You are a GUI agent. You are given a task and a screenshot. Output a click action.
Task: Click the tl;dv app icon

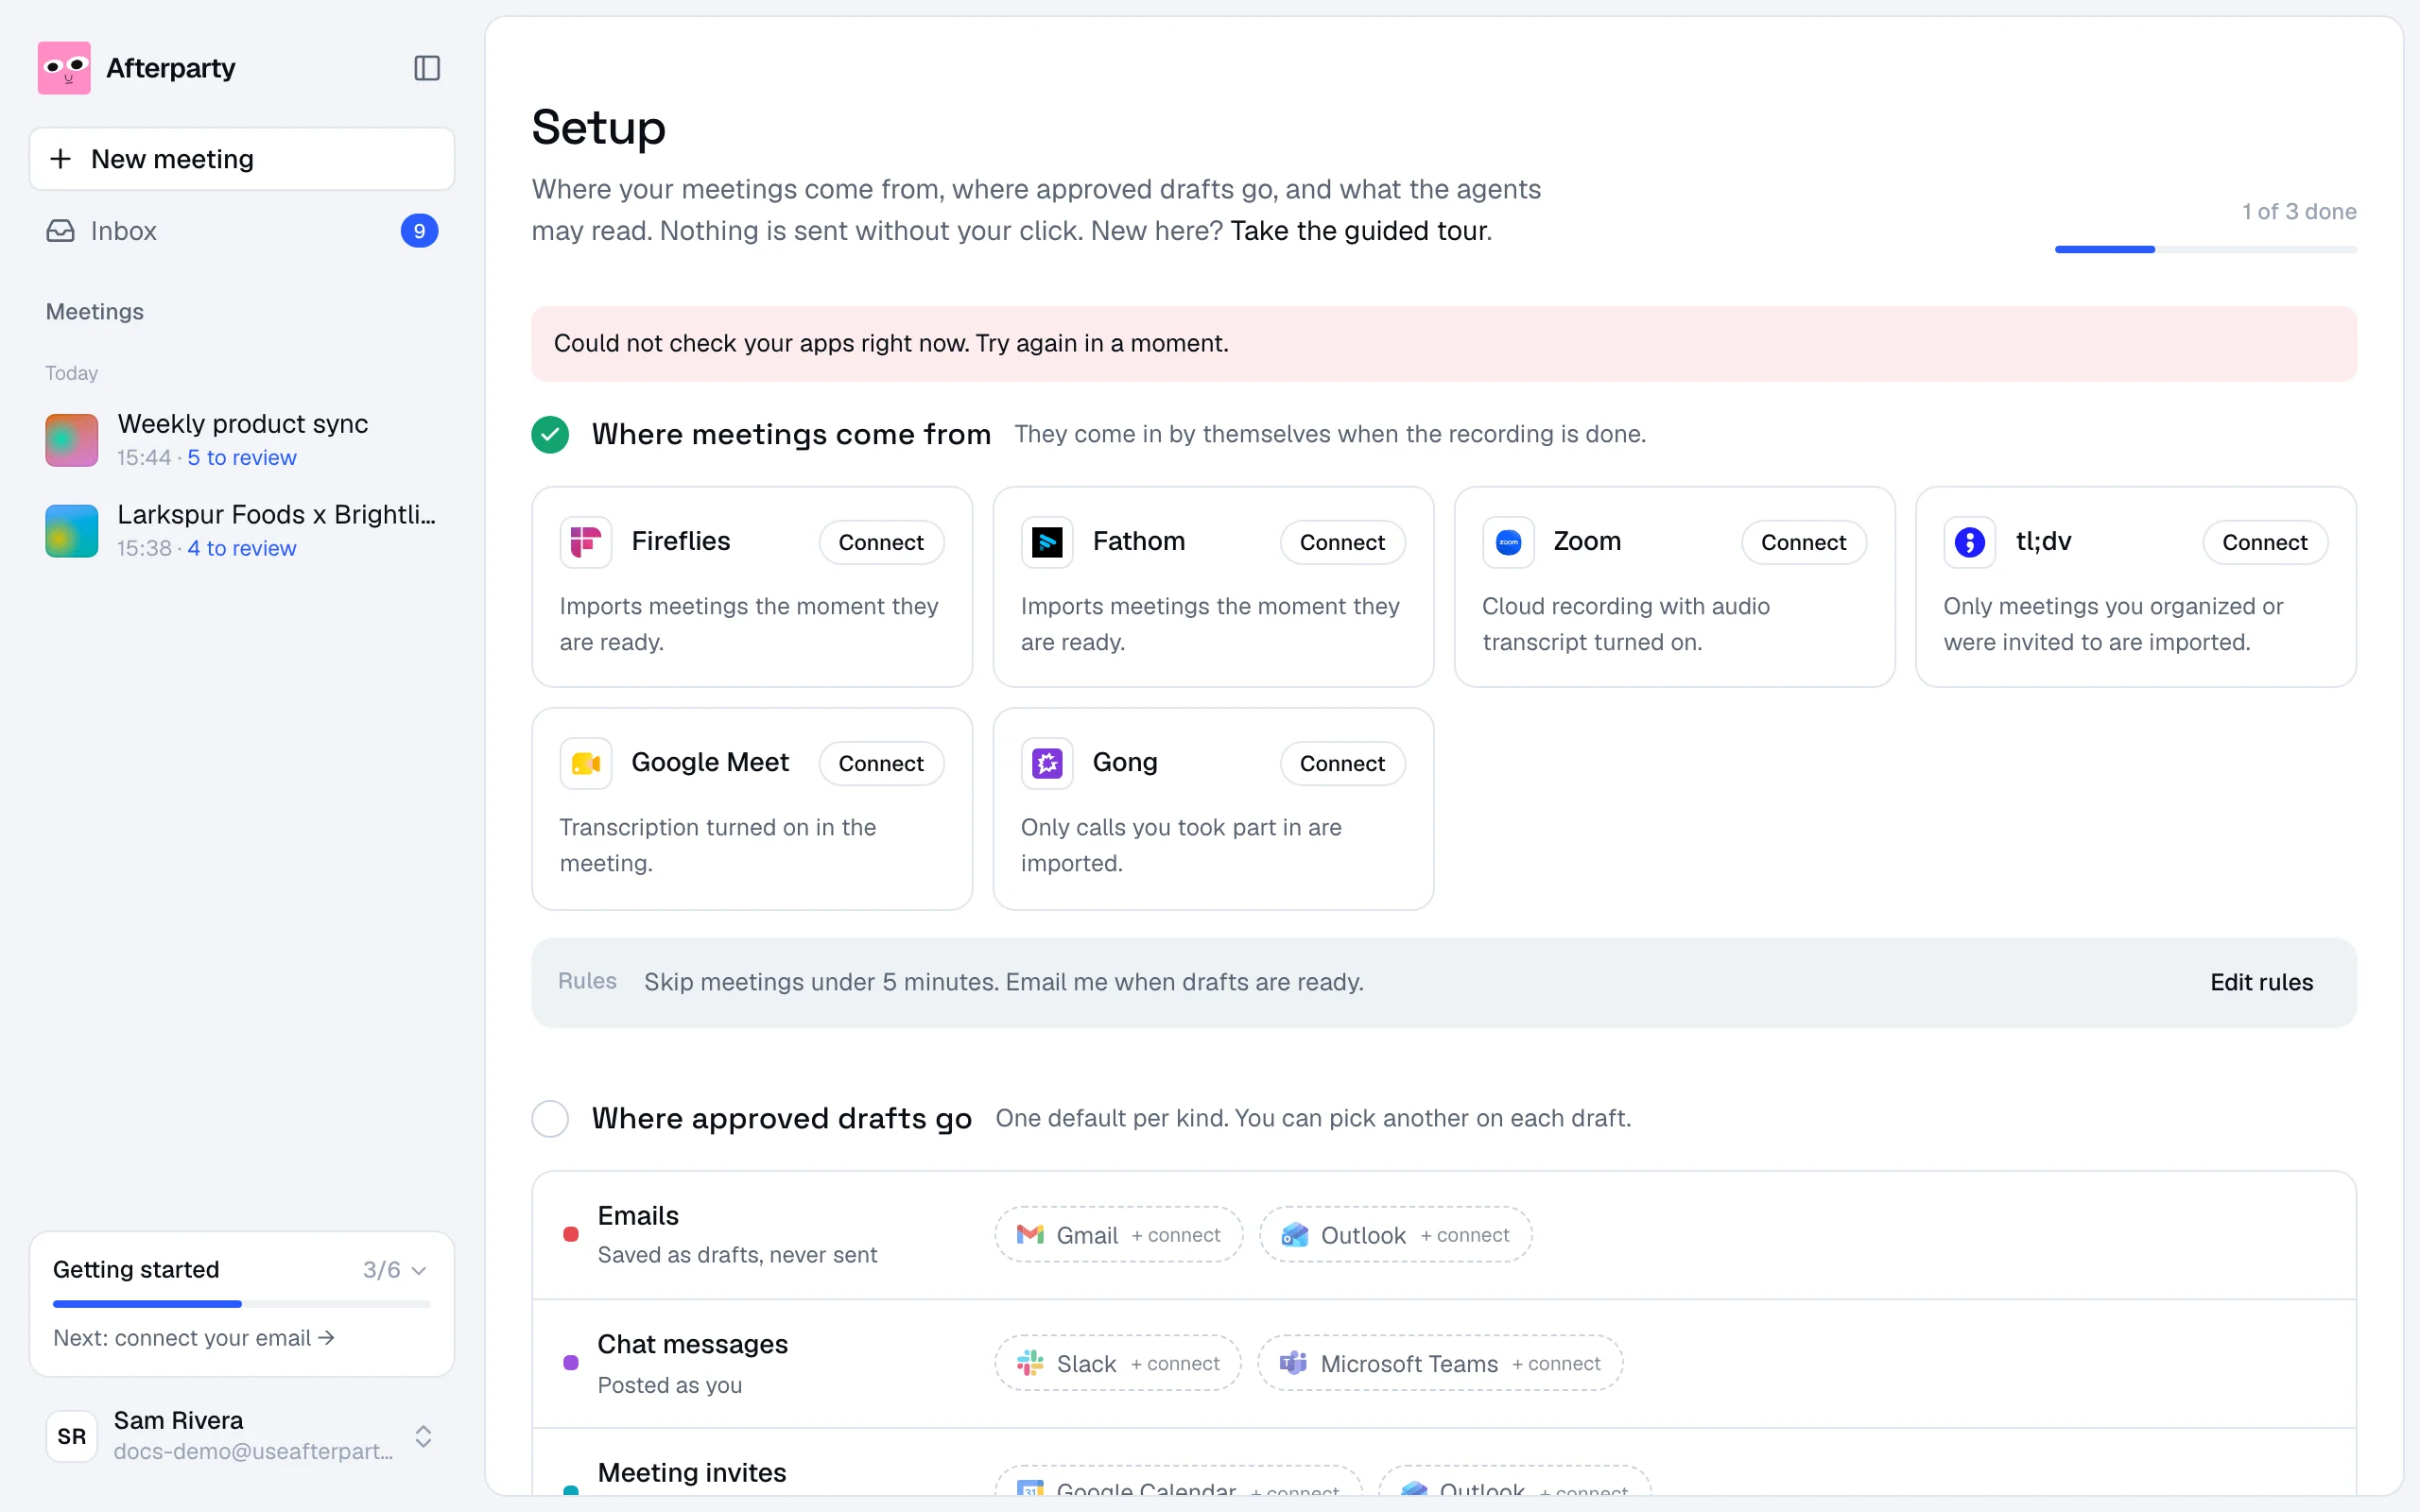tap(1969, 542)
